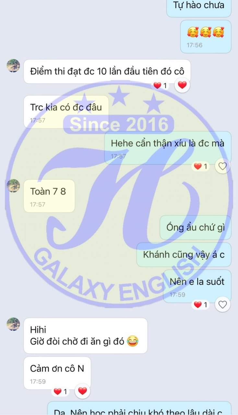
Task: Open reaction count under 'Hehe cẩn thận xíu là đc mà'
Action: [x=202, y=167]
